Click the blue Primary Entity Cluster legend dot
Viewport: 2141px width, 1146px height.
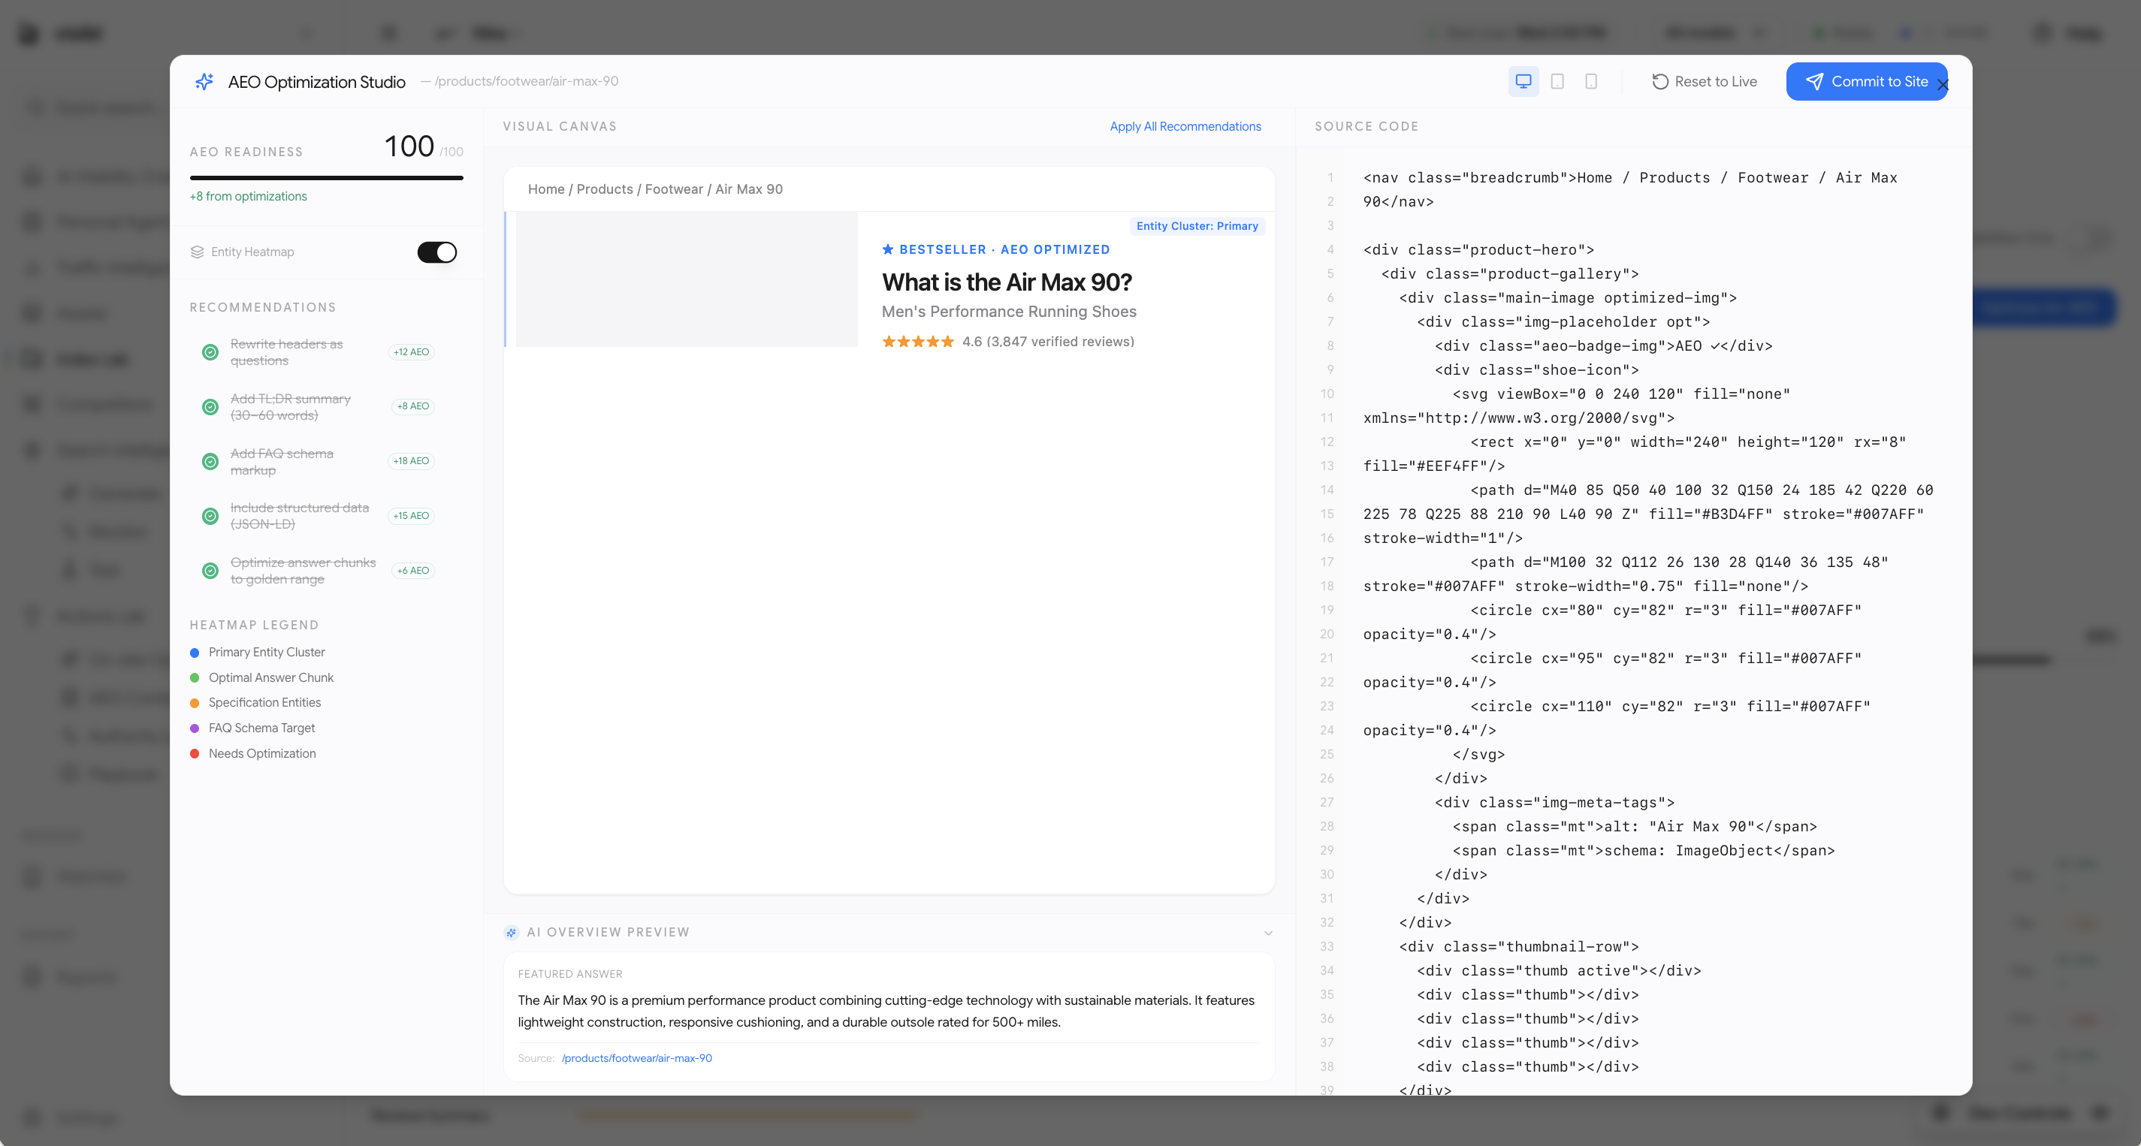click(196, 653)
